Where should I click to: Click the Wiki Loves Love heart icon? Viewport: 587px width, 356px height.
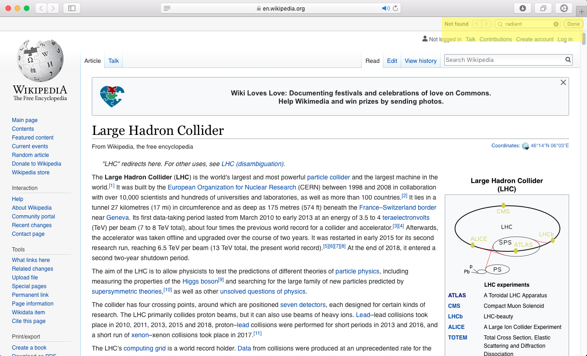[x=112, y=96]
